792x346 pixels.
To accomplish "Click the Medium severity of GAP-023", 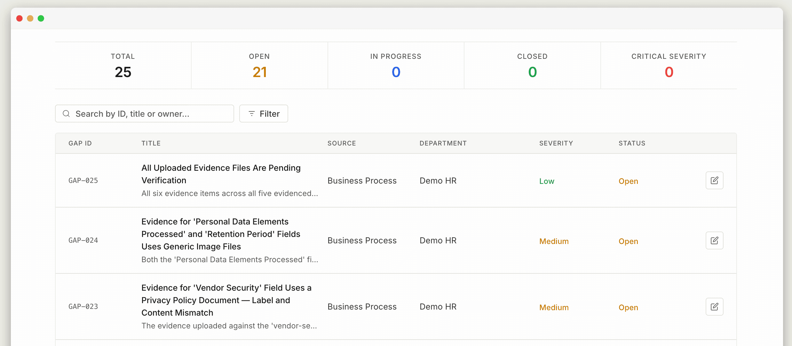I will 554,308.
